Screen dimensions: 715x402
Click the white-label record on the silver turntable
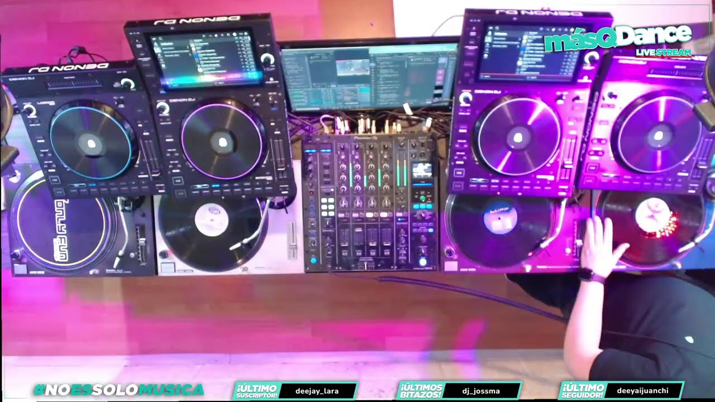tap(211, 220)
